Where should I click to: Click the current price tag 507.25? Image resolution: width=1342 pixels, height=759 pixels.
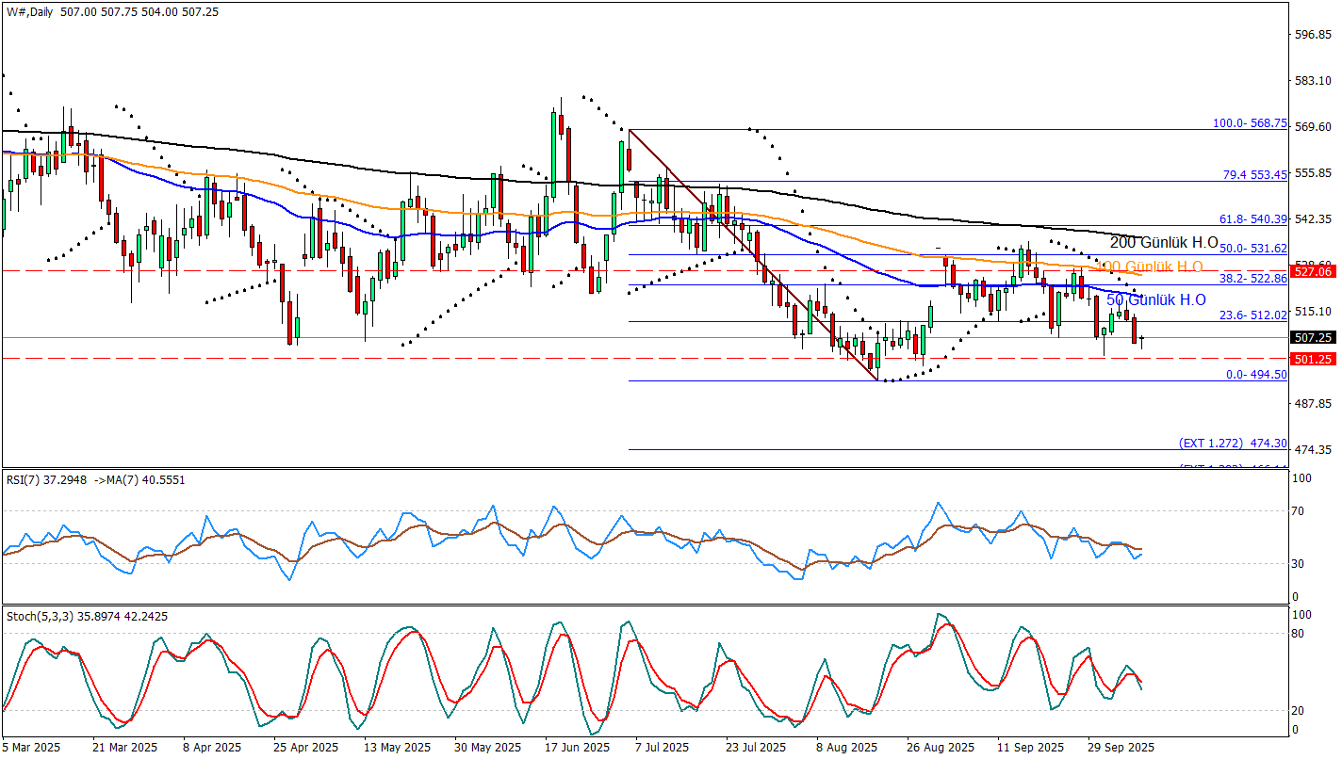pos(1313,337)
